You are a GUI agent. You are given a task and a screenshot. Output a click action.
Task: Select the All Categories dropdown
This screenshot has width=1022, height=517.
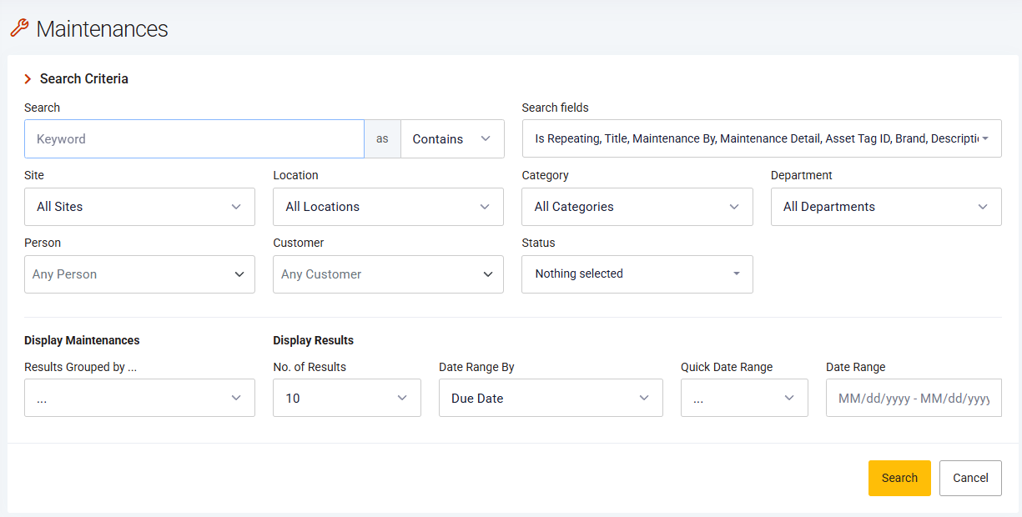point(637,207)
